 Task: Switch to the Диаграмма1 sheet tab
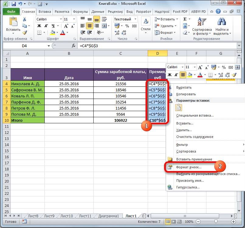(x=109, y=216)
